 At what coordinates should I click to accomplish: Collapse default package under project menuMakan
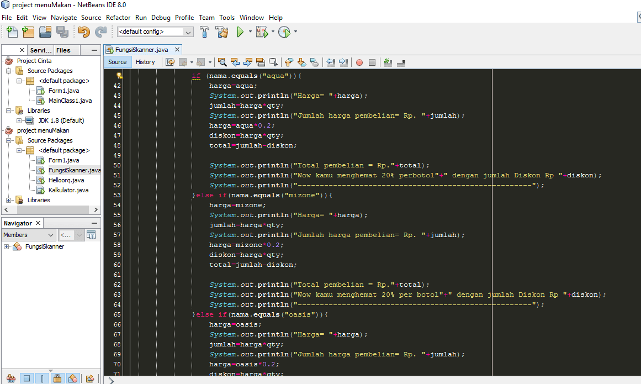[19, 150]
